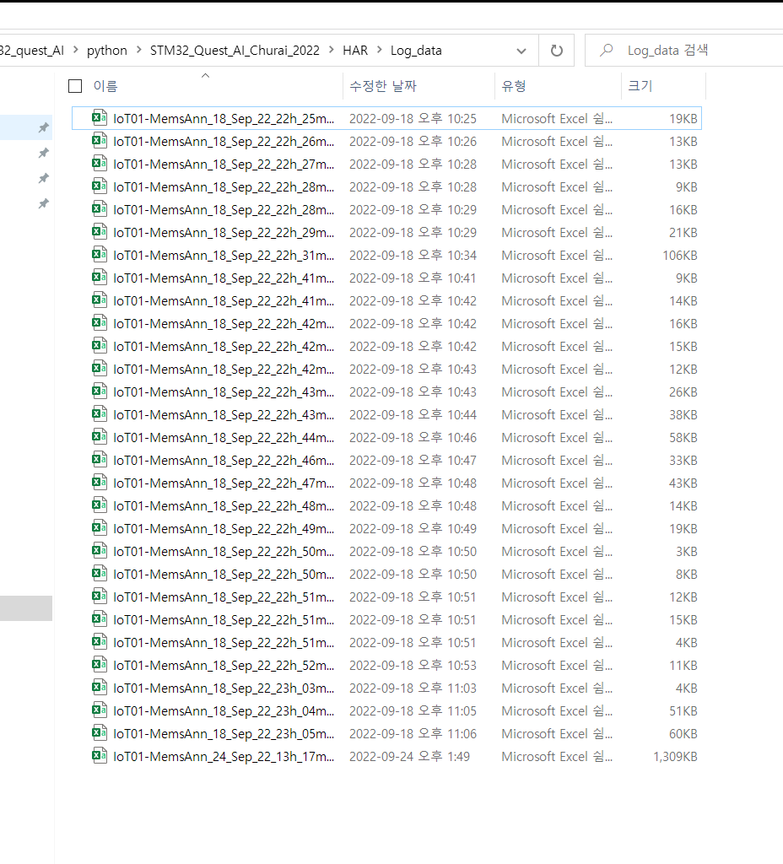
Task: Click the Excel icon of the 106KB 22h_31m file
Action: (100, 255)
